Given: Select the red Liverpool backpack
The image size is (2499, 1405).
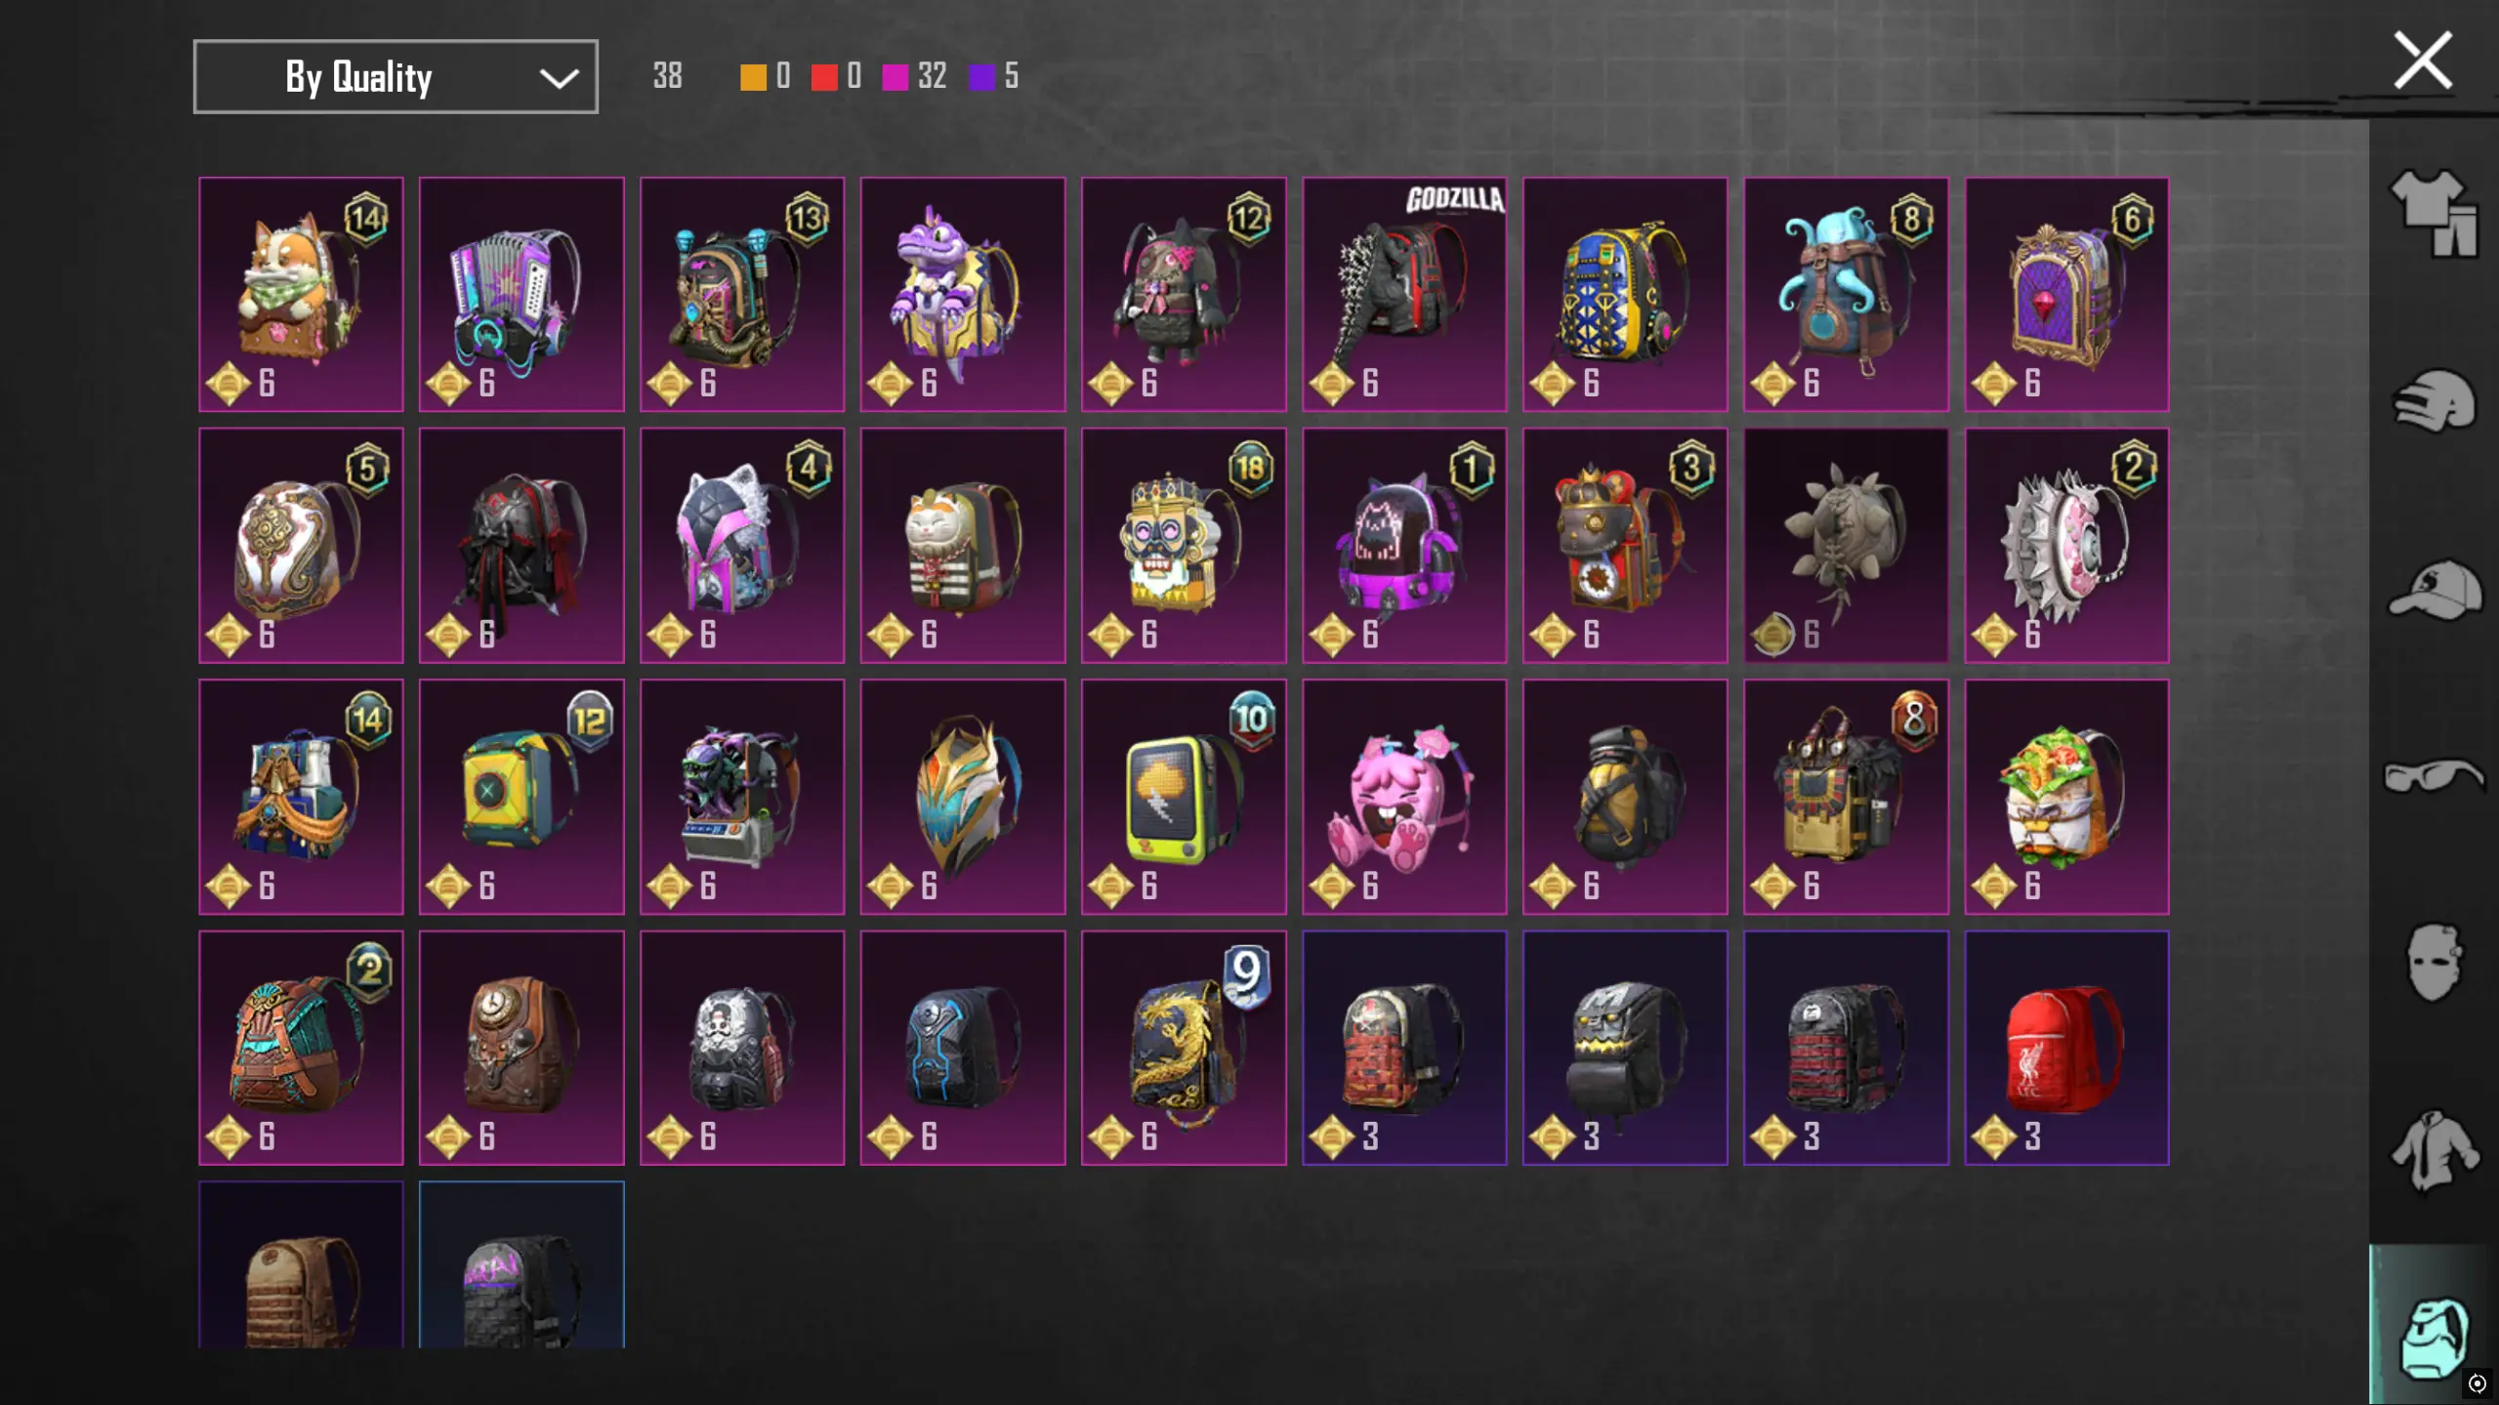Looking at the screenshot, I should pyautogui.click(x=2066, y=1048).
